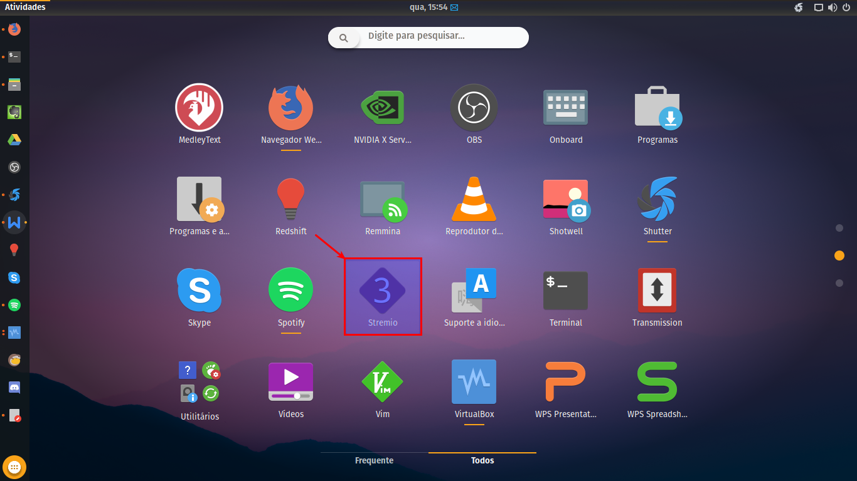This screenshot has width=857, height=481.
Task: Click the green elephant icon in dock
Action: tap(14, 112)
